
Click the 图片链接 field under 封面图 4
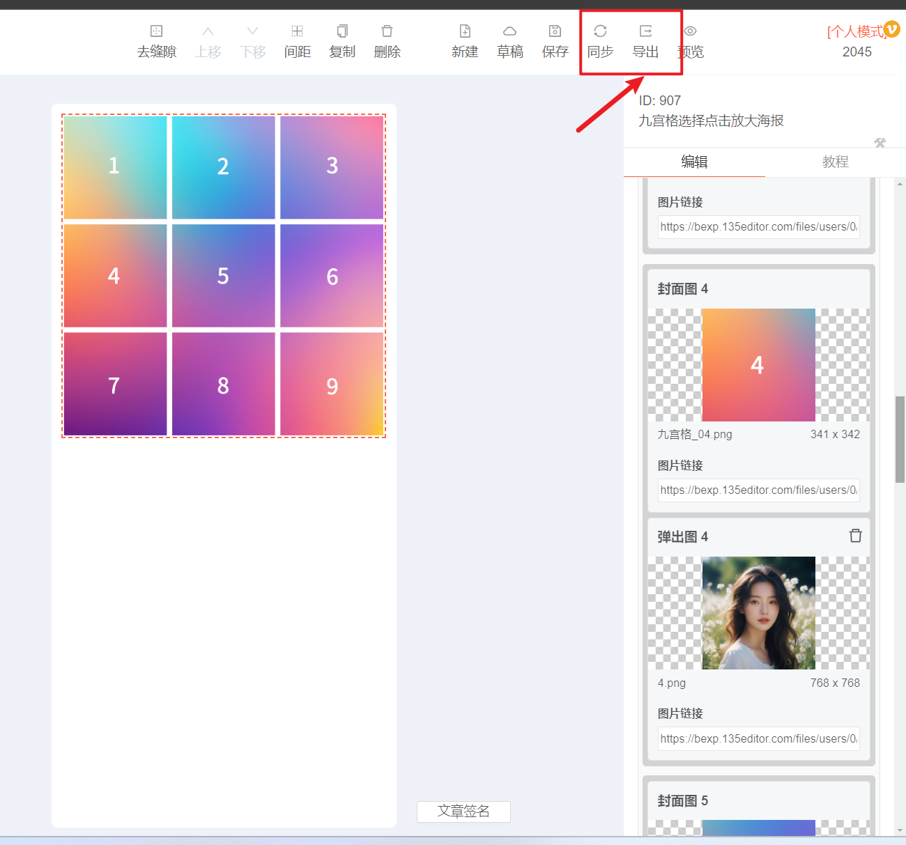(759, 490)
